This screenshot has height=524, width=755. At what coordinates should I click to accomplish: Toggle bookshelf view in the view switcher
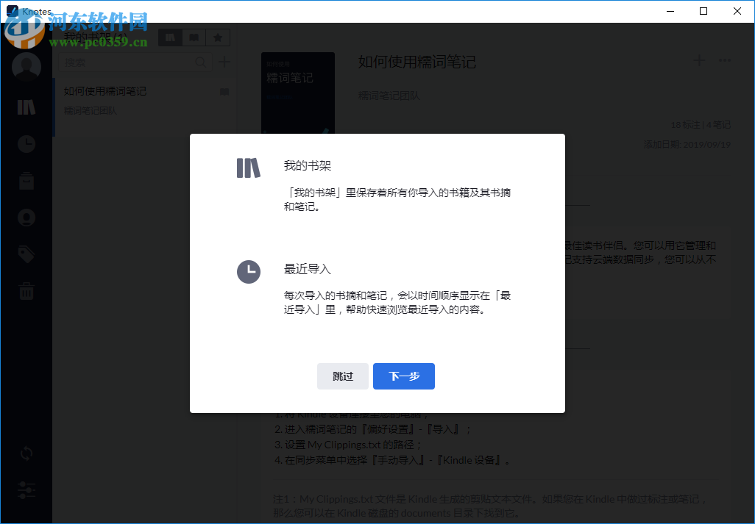(169, 37)
